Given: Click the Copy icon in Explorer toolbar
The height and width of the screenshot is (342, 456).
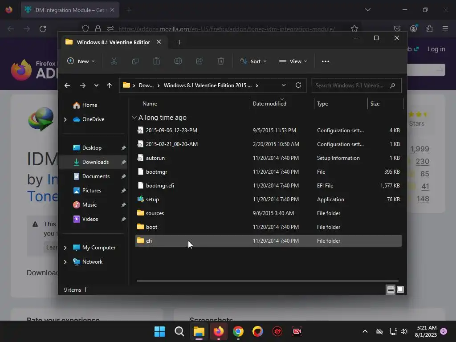Looking at the screenshot, I should click(135, 61).
